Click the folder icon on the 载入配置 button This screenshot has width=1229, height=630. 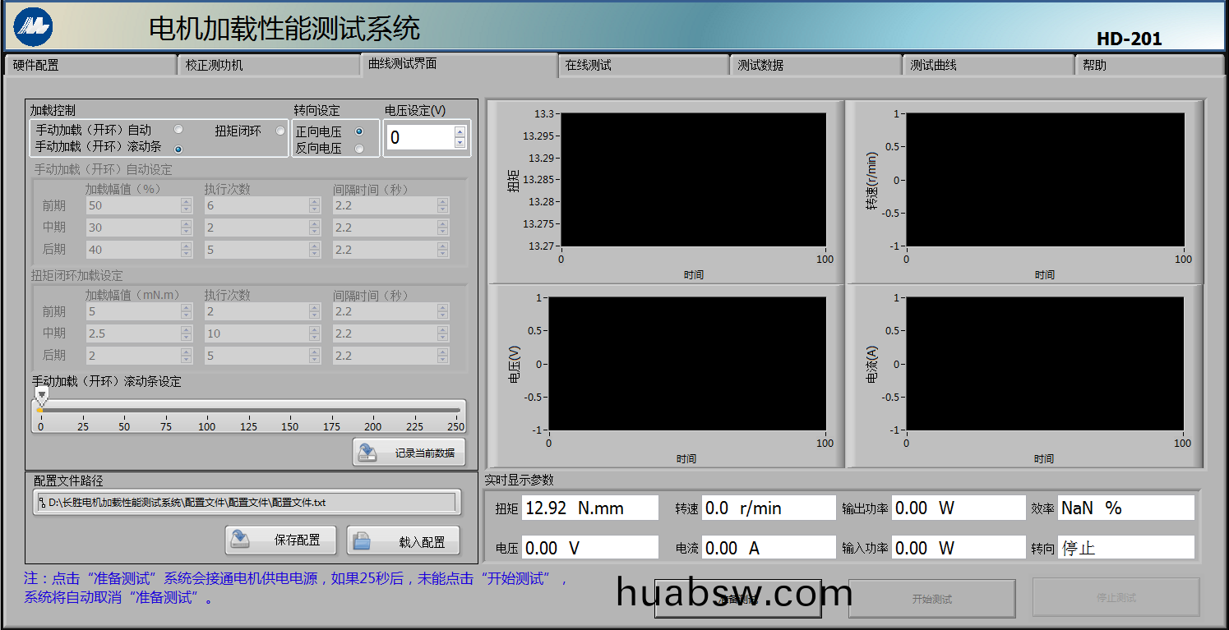[x=362, y=541]
